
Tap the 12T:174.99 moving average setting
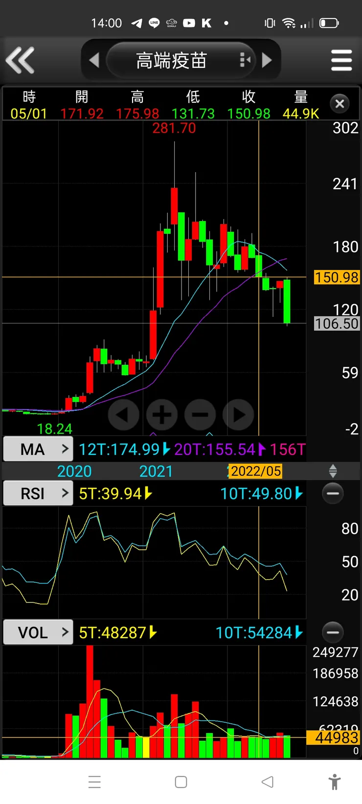point(124,449)
